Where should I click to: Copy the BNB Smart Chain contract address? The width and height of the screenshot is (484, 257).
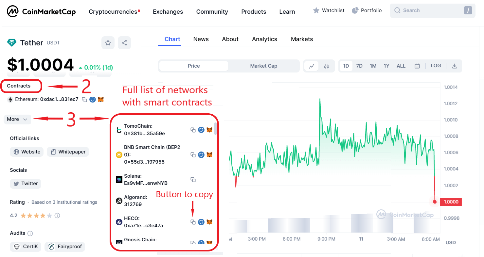193,155
